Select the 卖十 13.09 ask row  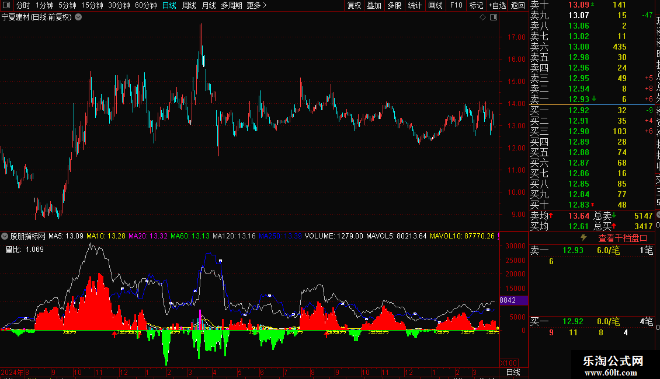[592, 5]
